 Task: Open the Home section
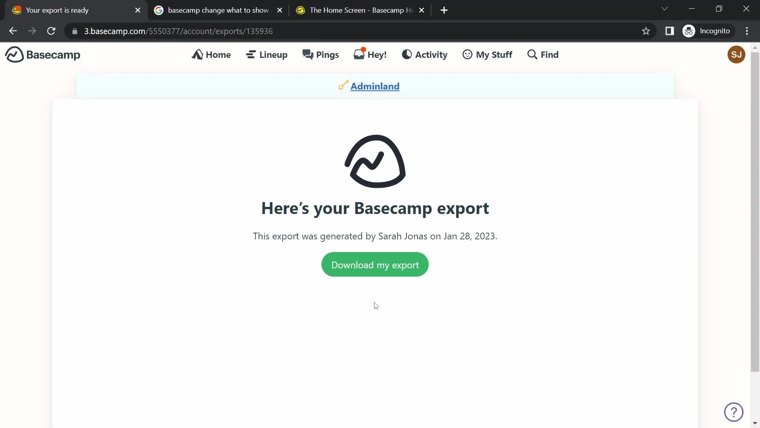point(212,54)
